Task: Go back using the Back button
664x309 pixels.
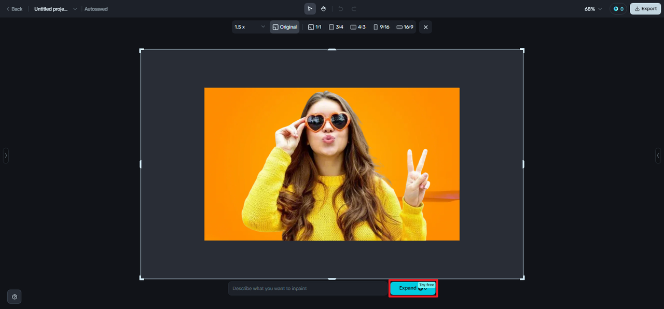Action: (14, 9)
